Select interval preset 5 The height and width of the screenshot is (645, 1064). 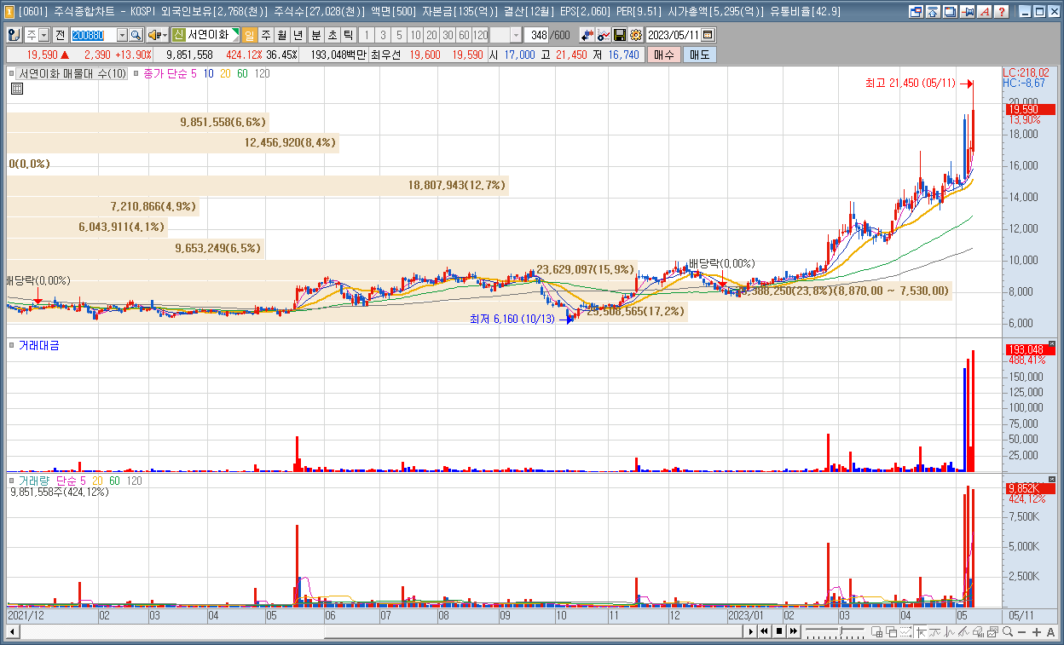[x=398, y=35]
